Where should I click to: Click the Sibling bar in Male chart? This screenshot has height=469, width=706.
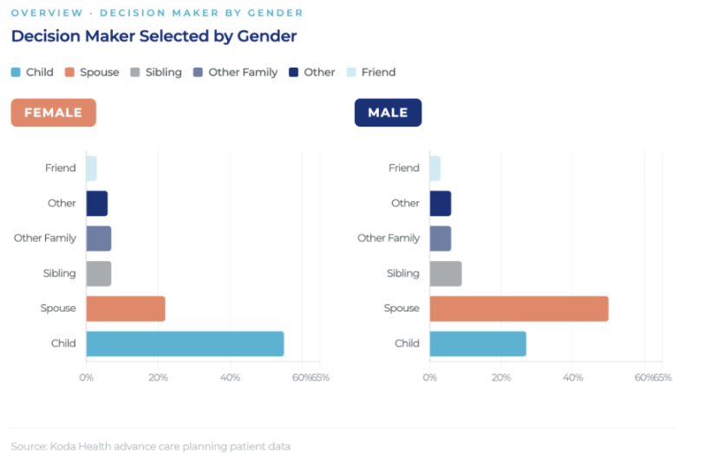click(446, 274)
